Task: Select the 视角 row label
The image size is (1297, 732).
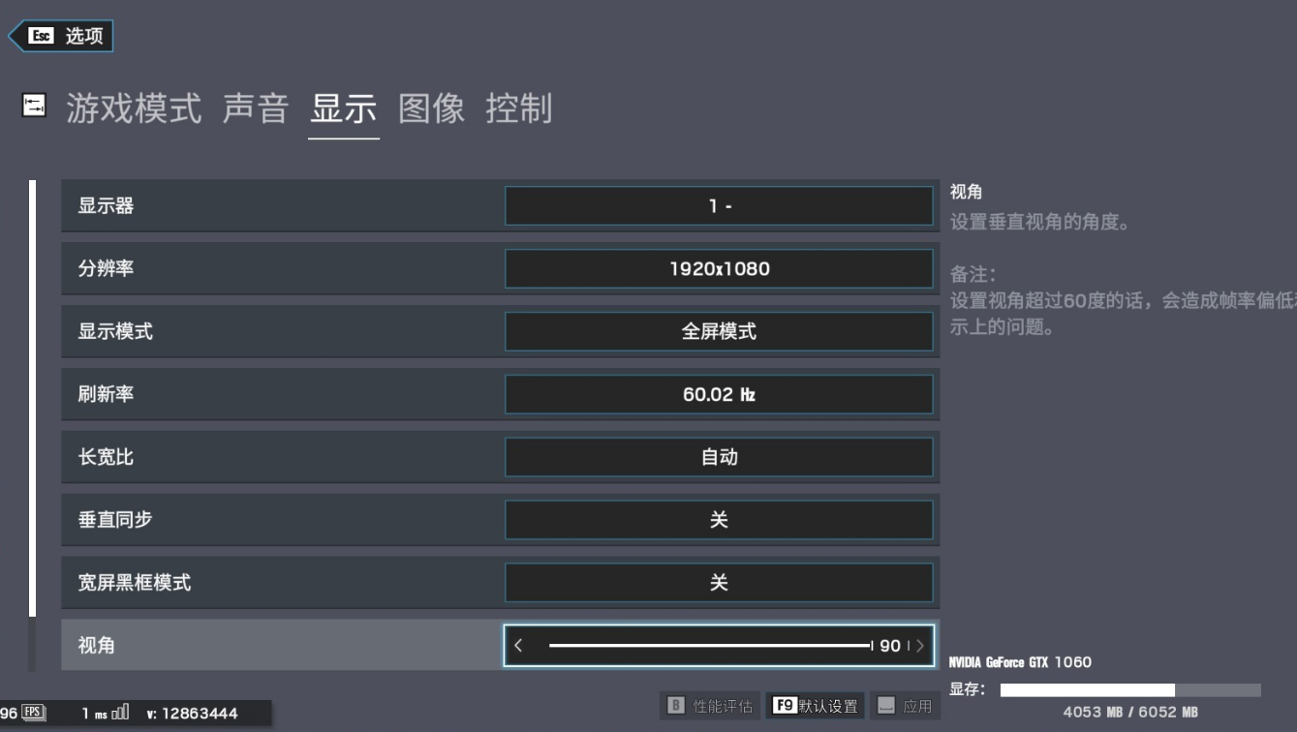Action: 96,646
